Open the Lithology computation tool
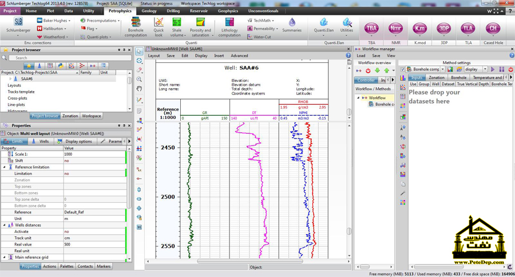 click(x=229, y=27)
